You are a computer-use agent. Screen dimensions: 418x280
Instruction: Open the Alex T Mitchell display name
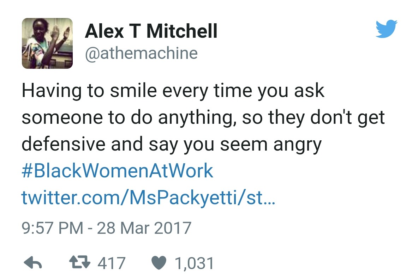[x=151, y=31]
